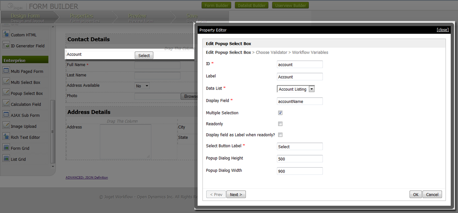This screenshot has width=458, height=213.
Task: Click the City field label
Action: tap(182, 127)
